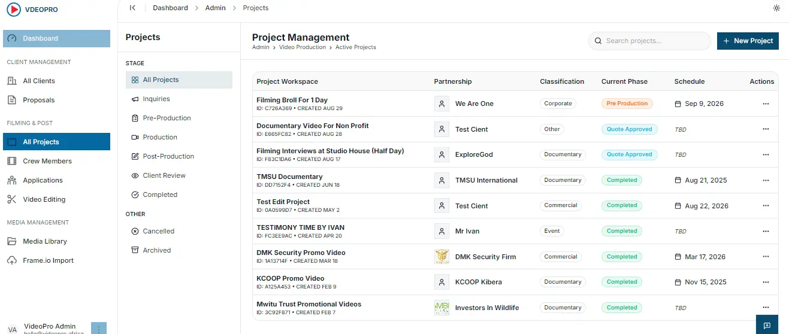Viewport: 789px width, 334px height.
Task: Click calendar icon beside Sep 9, 2026
Action: (x=678, y=104)
